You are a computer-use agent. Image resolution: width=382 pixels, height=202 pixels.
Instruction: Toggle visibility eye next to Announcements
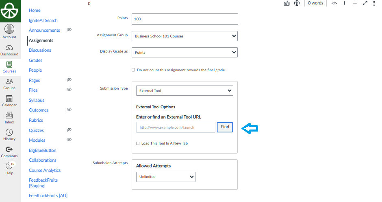tap(69, 30)
